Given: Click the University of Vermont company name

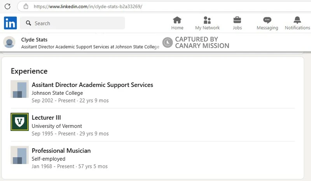Looking at the screenshot, I should 57,126.
